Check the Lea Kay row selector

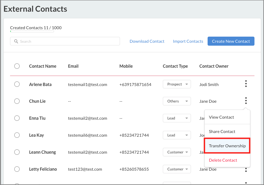pyautogui.click(x=17, y=135)
